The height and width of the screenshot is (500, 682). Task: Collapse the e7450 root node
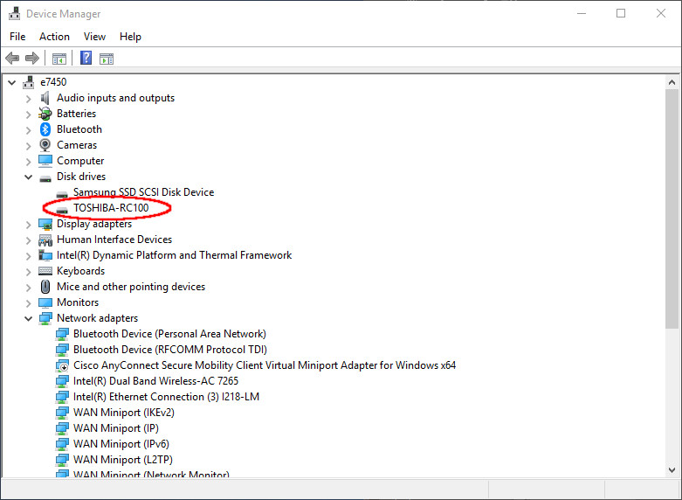[x=11, y=82]
